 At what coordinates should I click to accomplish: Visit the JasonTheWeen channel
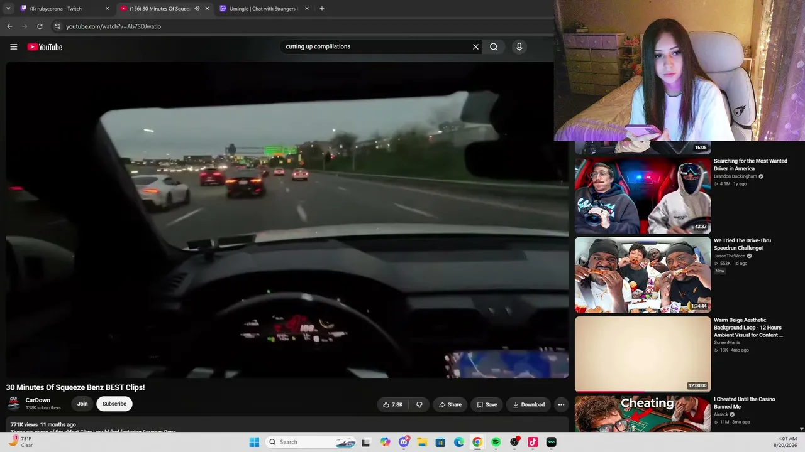(x=730, y=256)
